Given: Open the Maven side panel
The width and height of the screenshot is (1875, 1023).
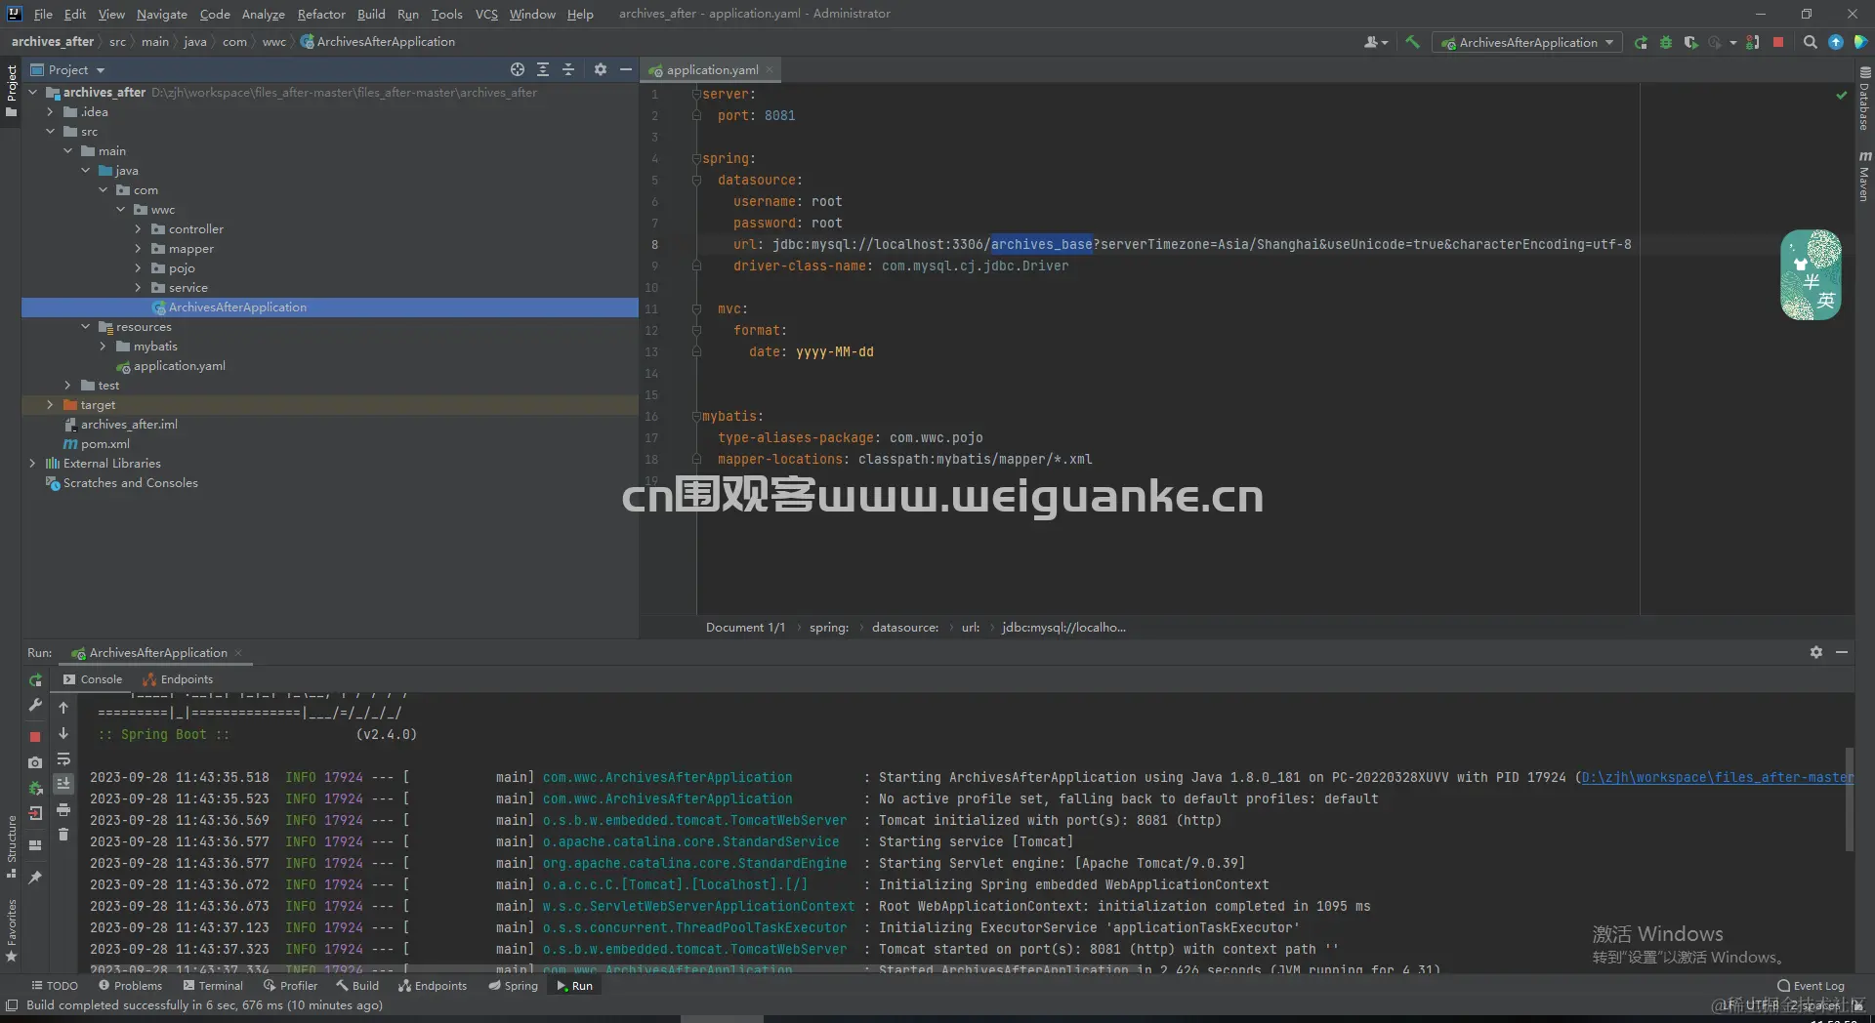Looking at the screenshot, I should pyautogui.click(x=1864, y=176).
